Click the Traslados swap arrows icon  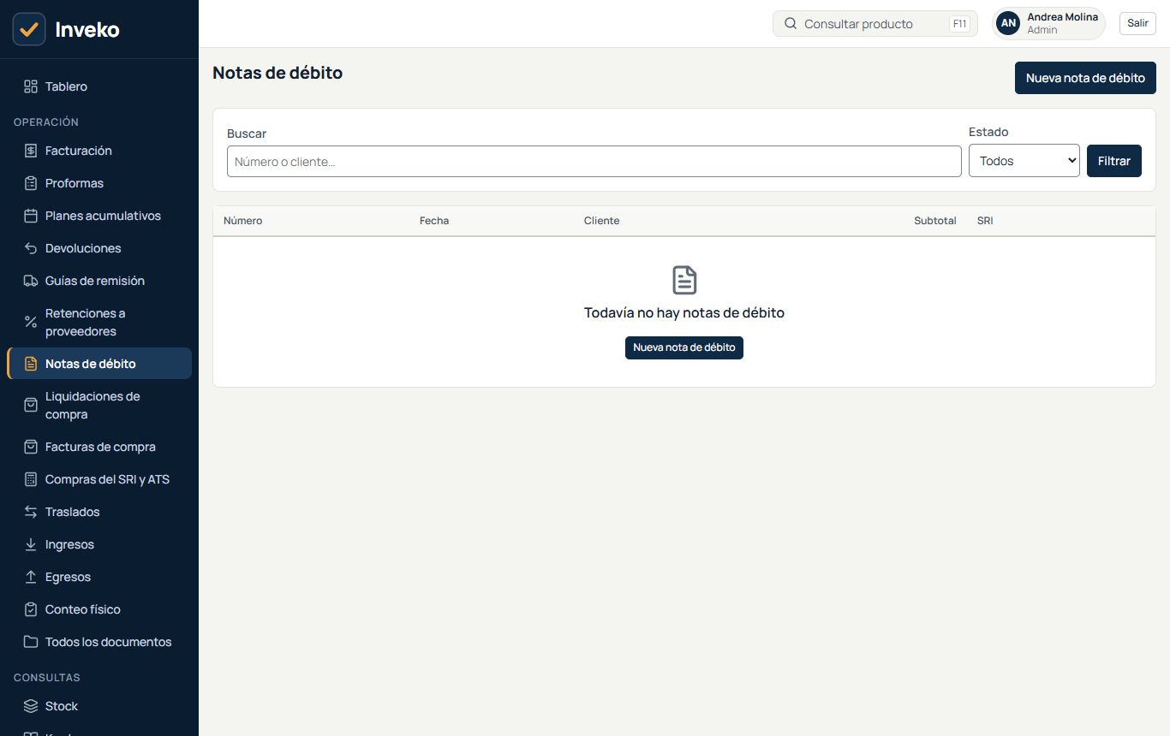click(31, 512)
